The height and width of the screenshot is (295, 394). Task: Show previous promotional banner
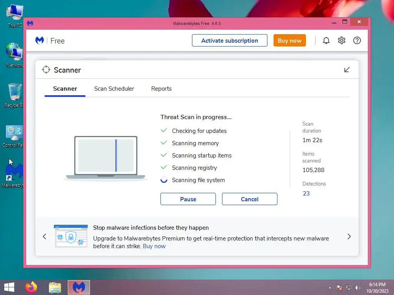45,236
